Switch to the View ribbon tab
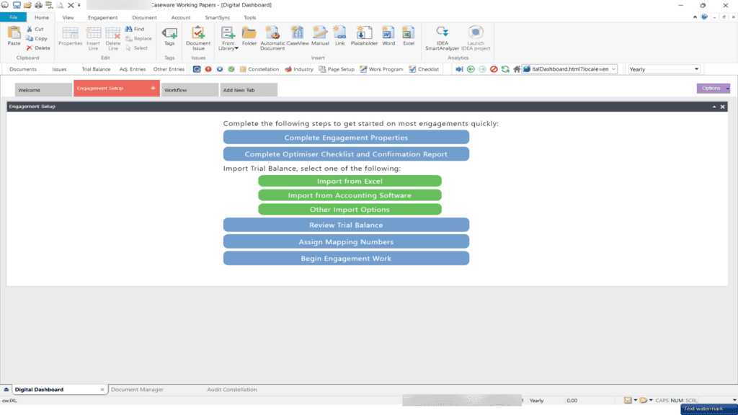The height and width of the screenshot is (415, 738). [68, 17]
